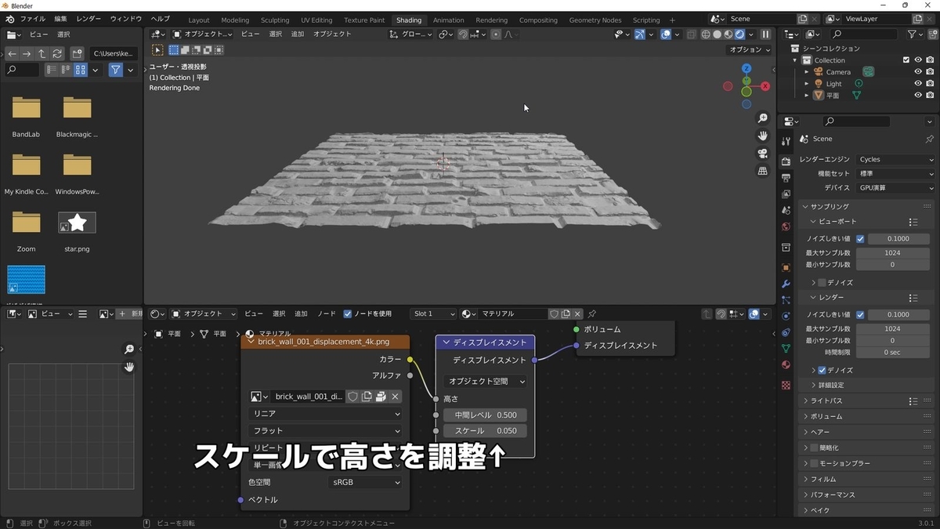Switch to Geometry Nodes workspace tab
The height and width of the screenshot is (529, 940).
tap(595, 20)
